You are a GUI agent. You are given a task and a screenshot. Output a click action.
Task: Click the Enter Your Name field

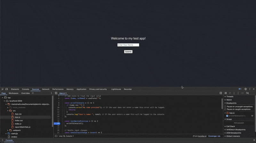click(128, 45)
